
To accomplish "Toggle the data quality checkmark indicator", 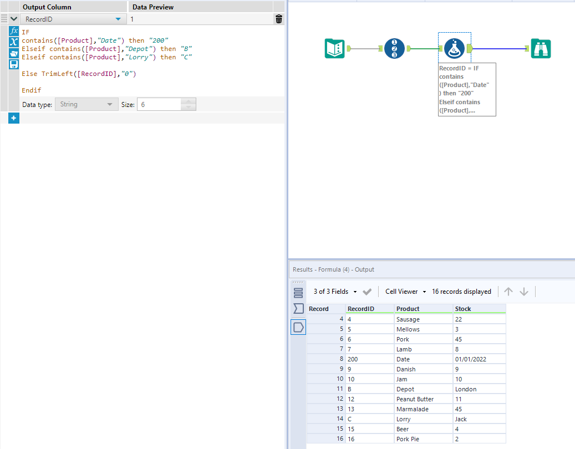I will pyautogui.click(x=368, y=291).
